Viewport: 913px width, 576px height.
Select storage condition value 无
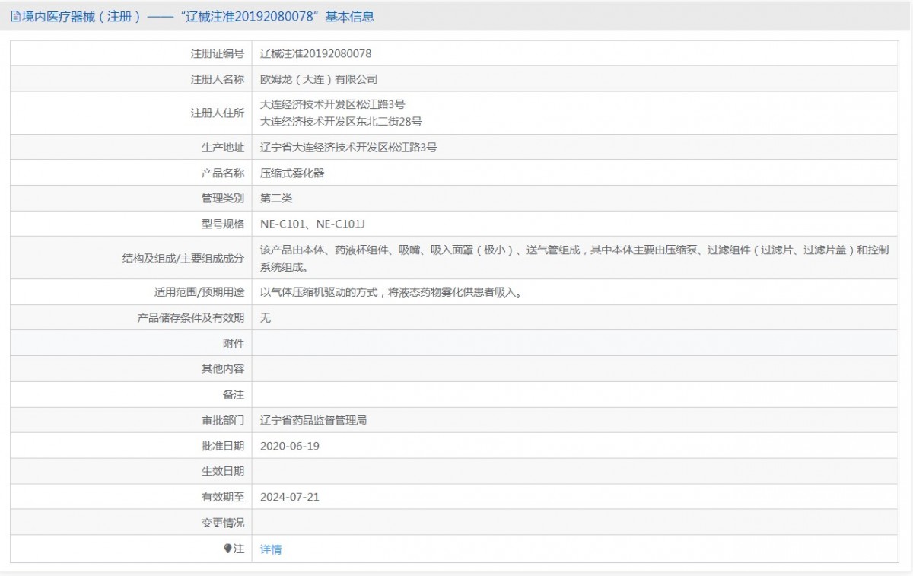tap(266, 318)
